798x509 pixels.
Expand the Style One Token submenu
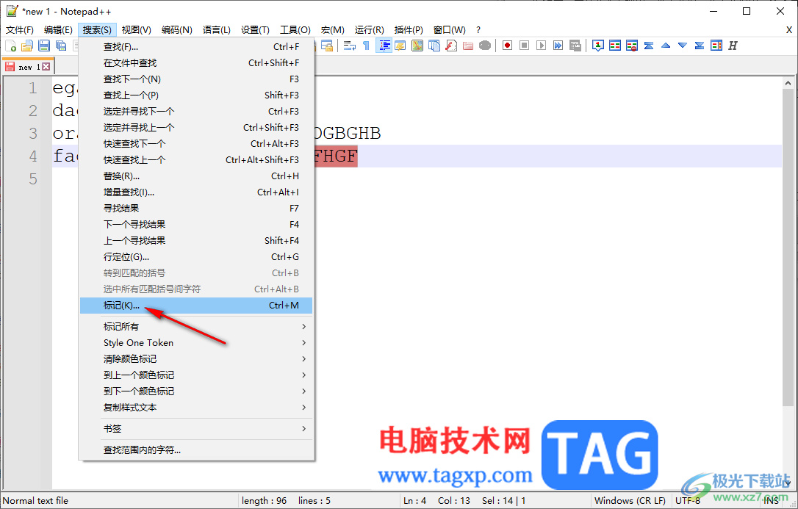tap(196, 343)
